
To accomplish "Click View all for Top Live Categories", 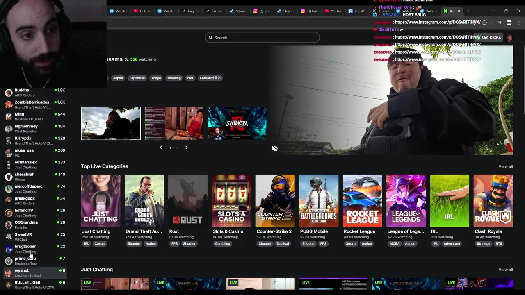I will point(505,166).
